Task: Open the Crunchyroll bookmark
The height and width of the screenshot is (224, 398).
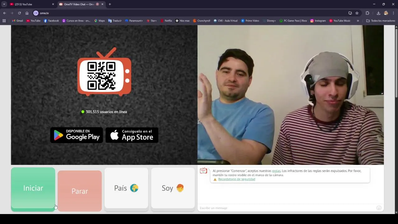Action: 201,21
